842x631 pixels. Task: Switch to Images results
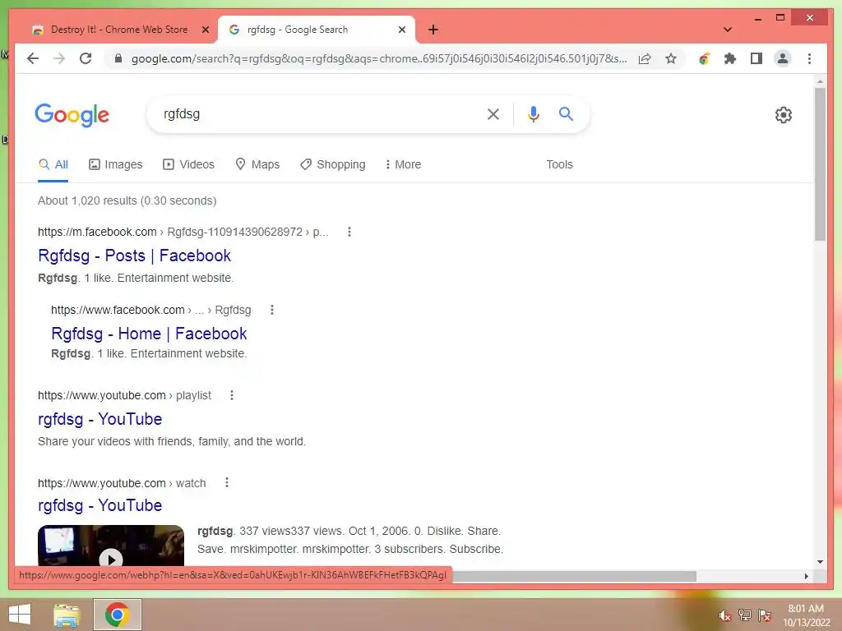[x=115, y=164]
